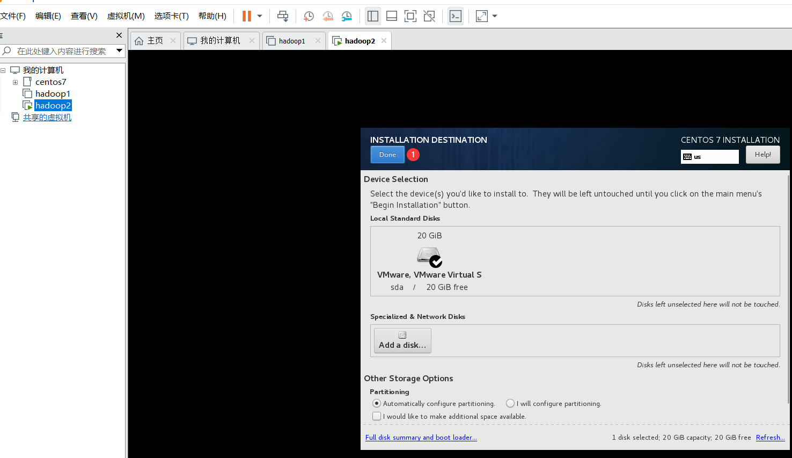Click the orange pause virtual machine icon
The height and width of the screenshot is (458, 792).
[247, 16]
